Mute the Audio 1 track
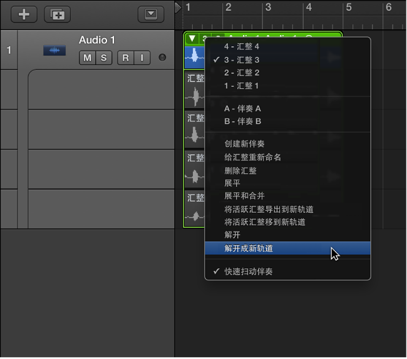Screen dimensions: 407x359 click(x=87, y=58)
